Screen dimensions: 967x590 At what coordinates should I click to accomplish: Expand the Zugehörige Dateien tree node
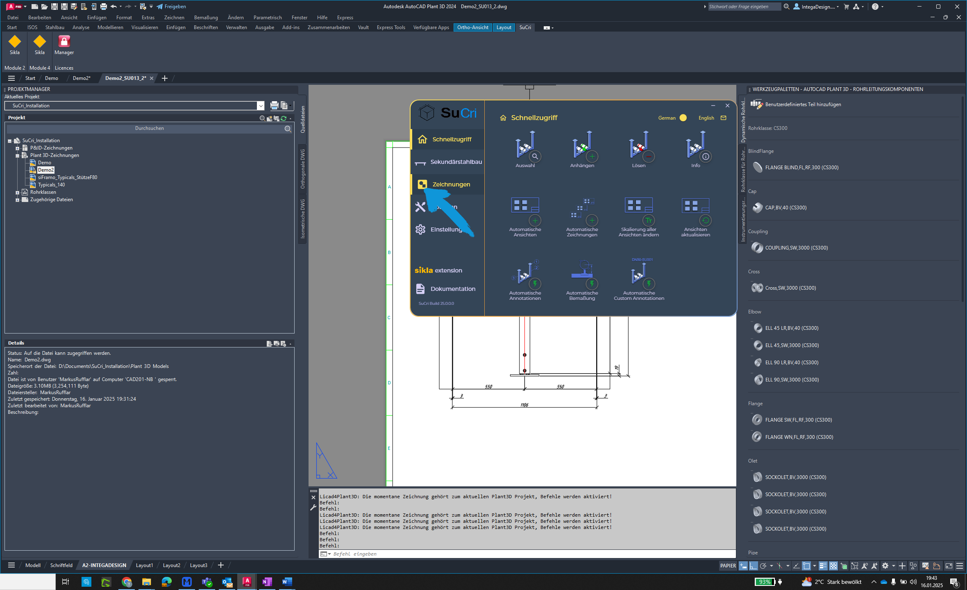click(x=18, y=200)
